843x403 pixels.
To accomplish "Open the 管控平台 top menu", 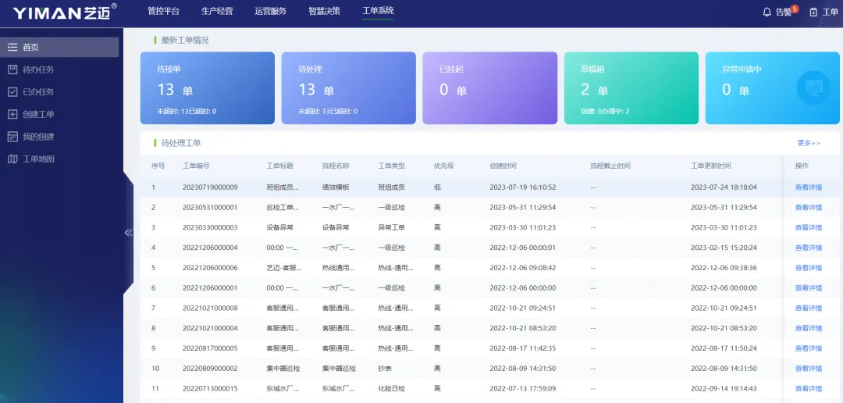I will (163, 11).
